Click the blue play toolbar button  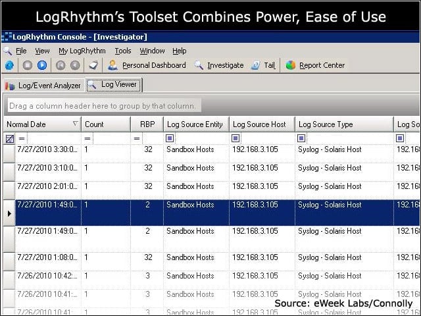click(42, 65)
